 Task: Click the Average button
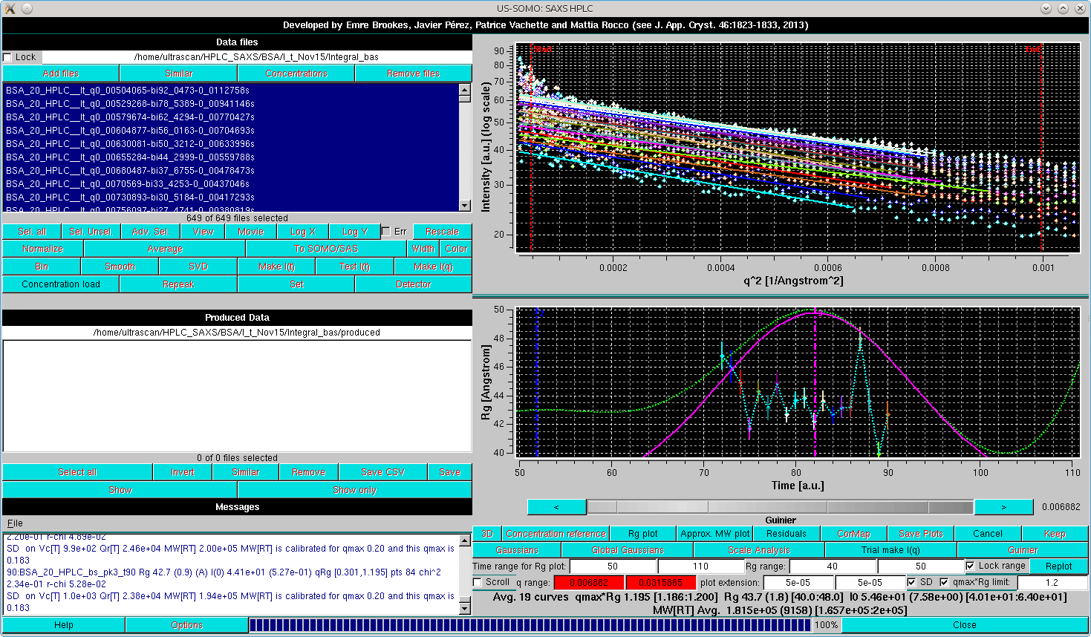[165, 249]
